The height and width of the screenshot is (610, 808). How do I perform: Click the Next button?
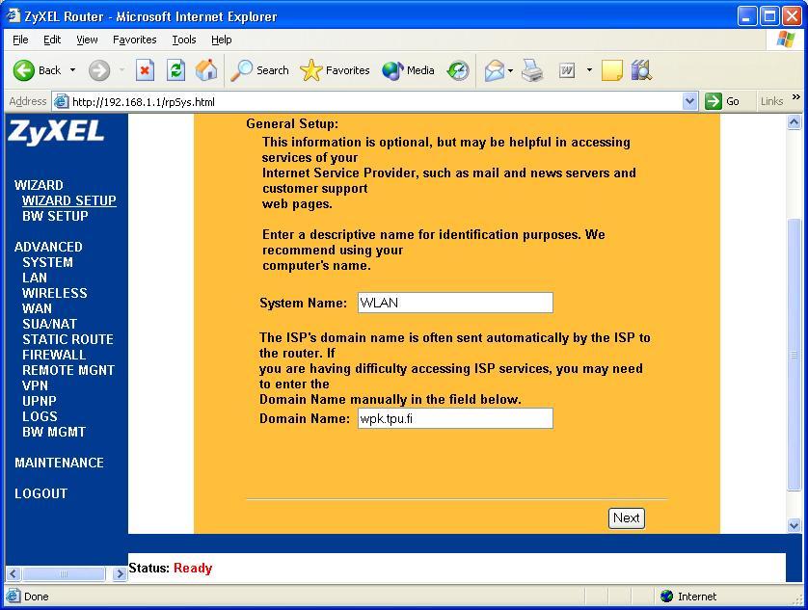point(626,517)
